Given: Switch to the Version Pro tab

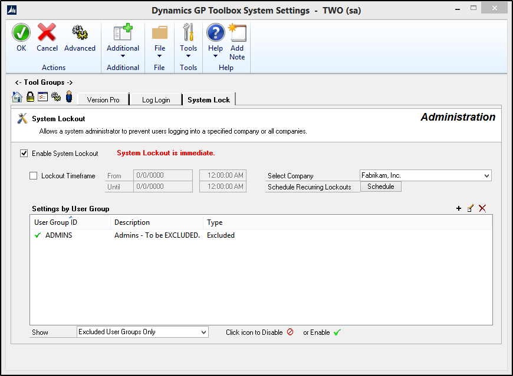Looking at the screenshot, I should tap(103, 100).
